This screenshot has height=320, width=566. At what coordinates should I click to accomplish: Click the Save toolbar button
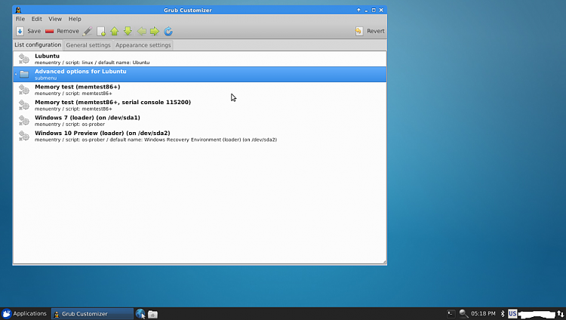(29, 31)
